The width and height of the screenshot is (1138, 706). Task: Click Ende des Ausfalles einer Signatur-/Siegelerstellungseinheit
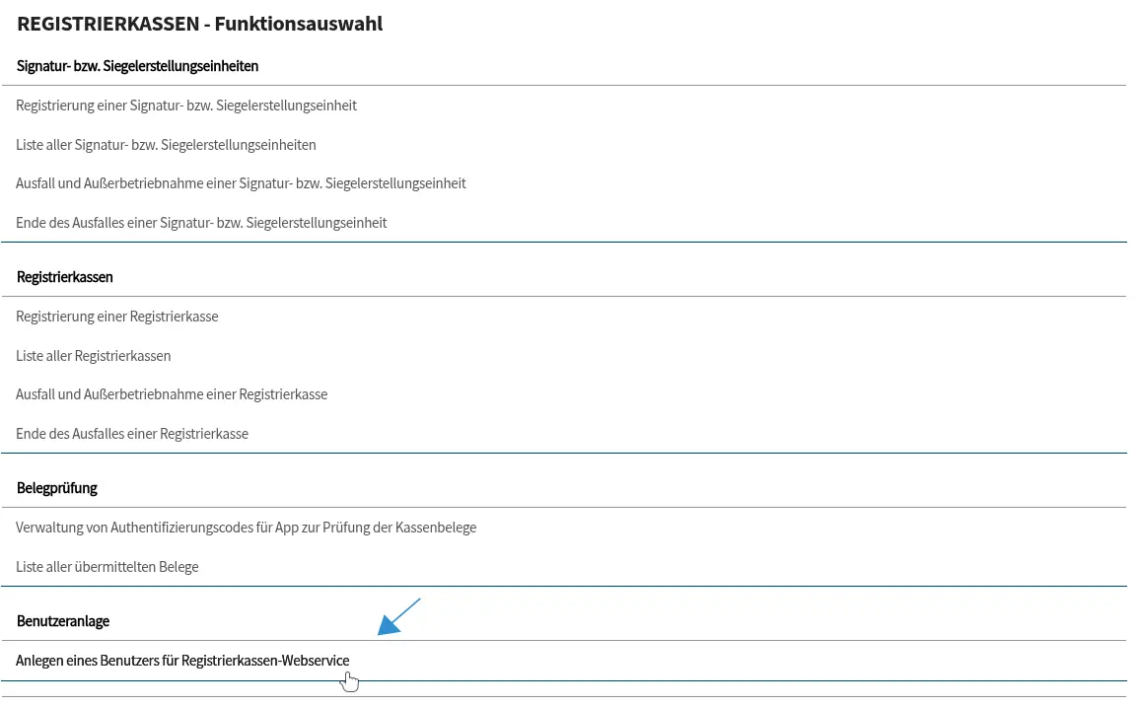(x=201, y=223)
